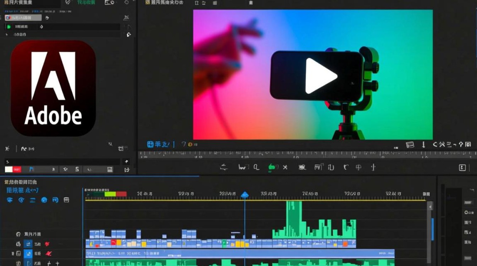The image size is (477, 266).
Task: Click the tall green waveform peak in timeline
Action: click(294, 219)
